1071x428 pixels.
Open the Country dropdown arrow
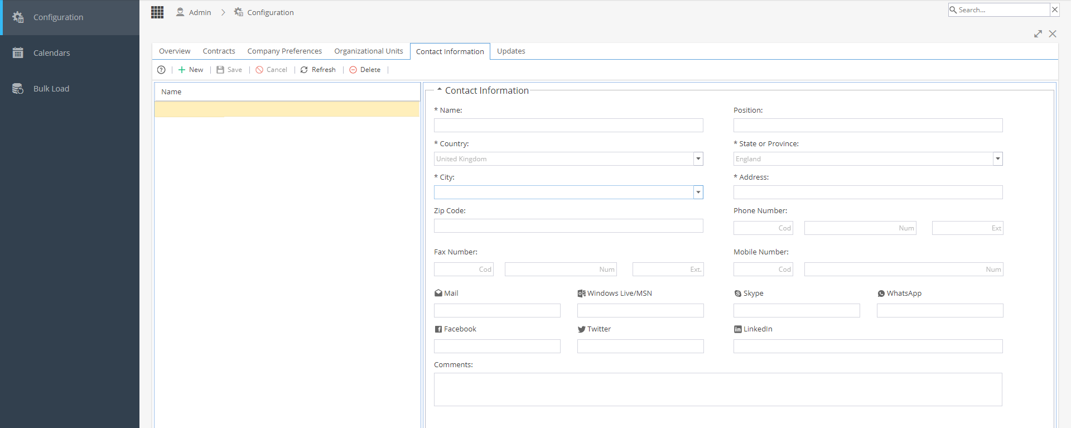click(x=698, y=159)
